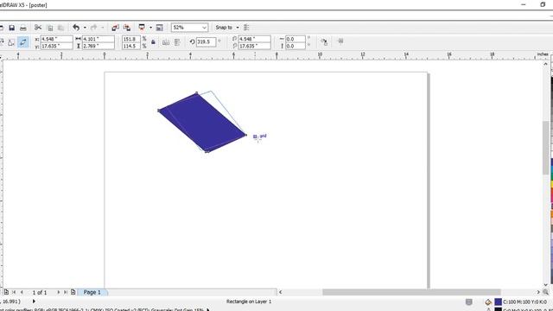
Task: Open the Navigator zoom icon at the scrollbar corner
Action: click(545, 292)
